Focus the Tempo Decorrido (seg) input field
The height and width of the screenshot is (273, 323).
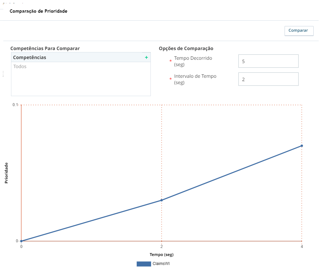(x=268, y=61)
